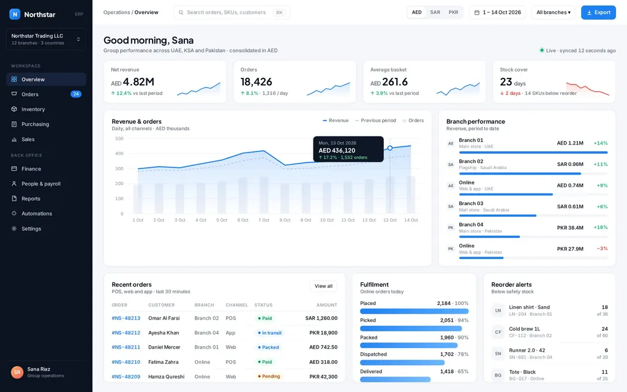Click the calendar icon beside date range
This screenshot has width=627, height=392.
[x=476, y=12]
